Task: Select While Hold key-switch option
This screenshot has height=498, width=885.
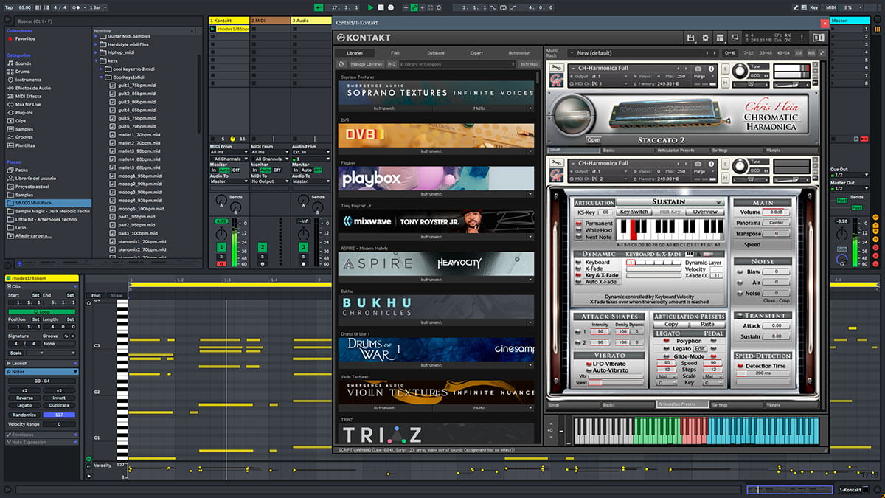Action: pyautogui.click(x=594, y=230)
